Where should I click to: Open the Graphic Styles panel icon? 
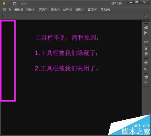tap(146, 69)
